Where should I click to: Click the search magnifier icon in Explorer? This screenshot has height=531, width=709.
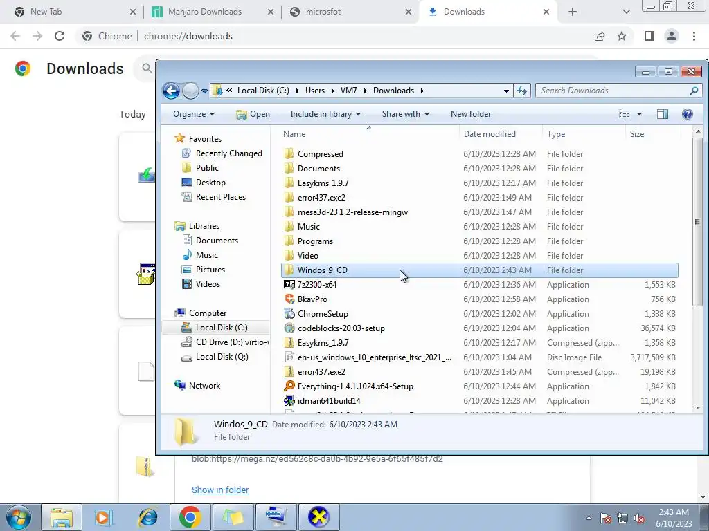pos(694,91)
